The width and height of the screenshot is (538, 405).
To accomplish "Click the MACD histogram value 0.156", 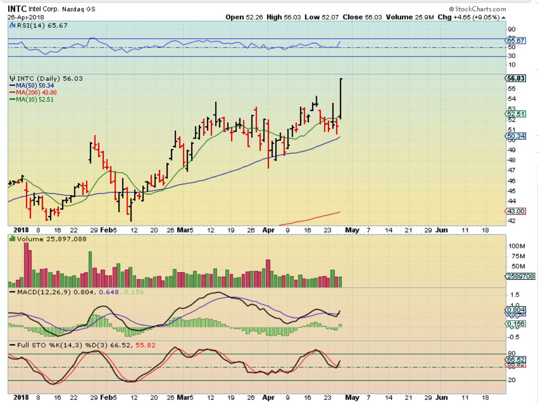I will [134, 292].
